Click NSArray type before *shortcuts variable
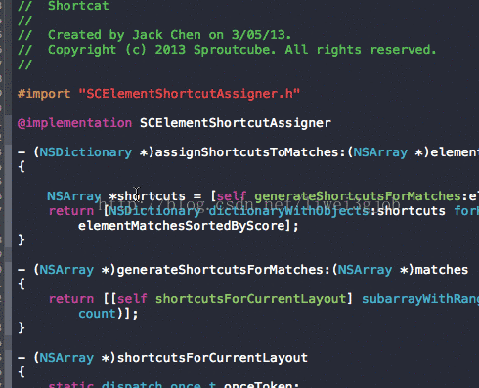479x388 pixels. click(x=74, y=196)
